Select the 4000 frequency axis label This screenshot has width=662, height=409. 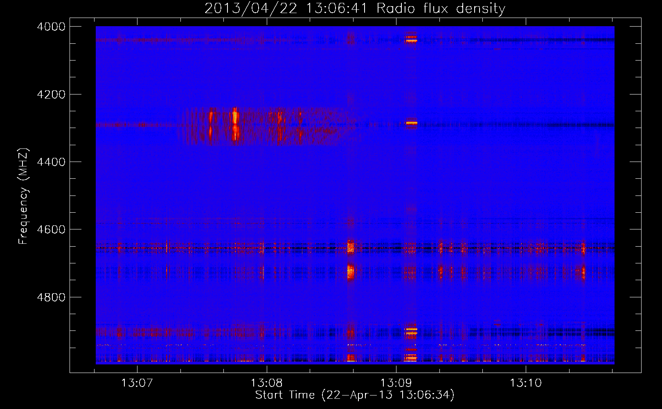[51, 27]
